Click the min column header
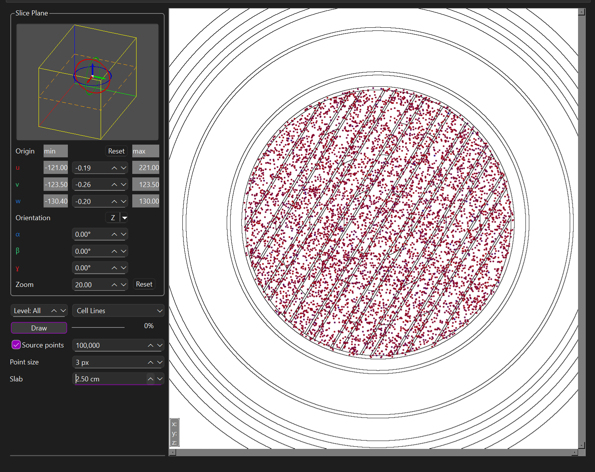The image size is (595, 472). click(56, 151)
